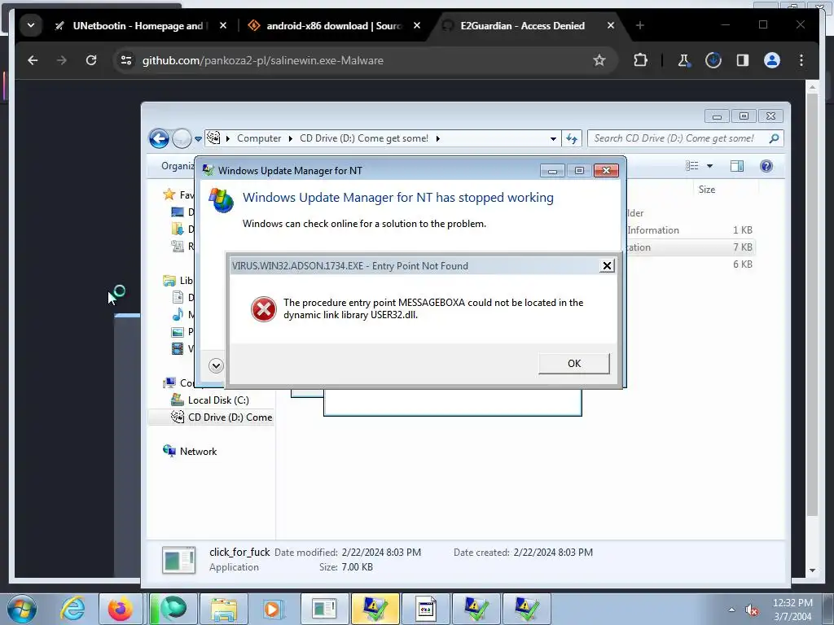
Task: Show hidden system tray icons arrow
Action: click(x=732, y=610)
